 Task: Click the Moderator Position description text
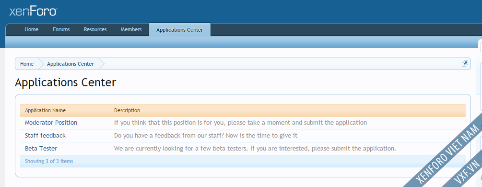pos(240,123)
